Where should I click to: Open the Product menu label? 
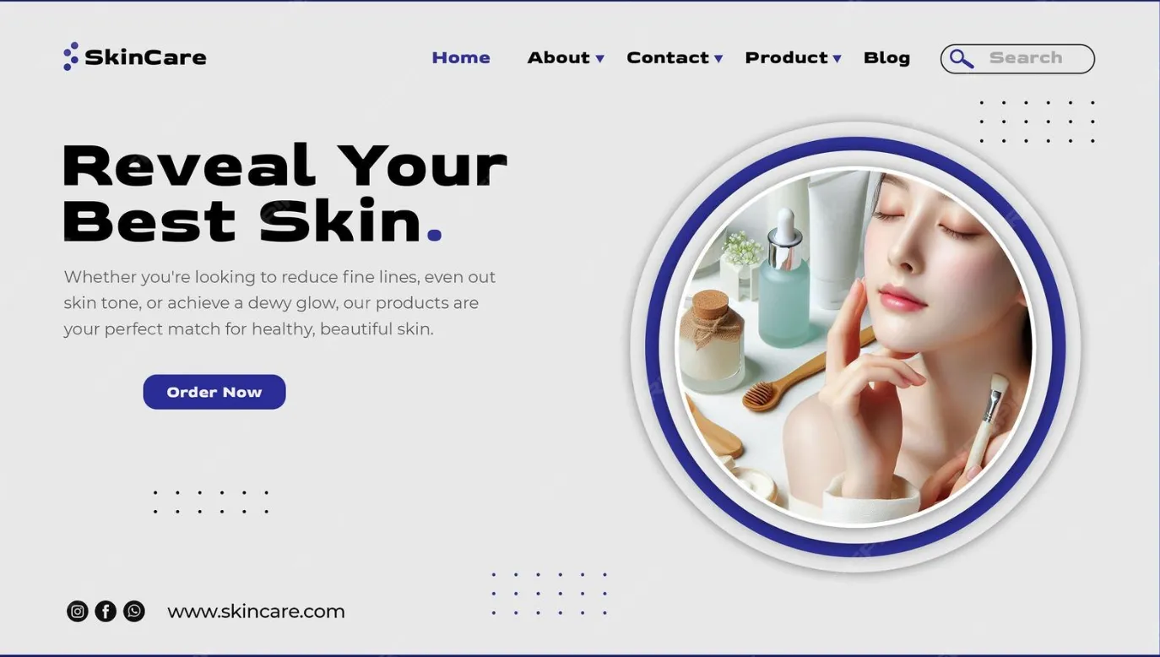[x=786, y=57]
